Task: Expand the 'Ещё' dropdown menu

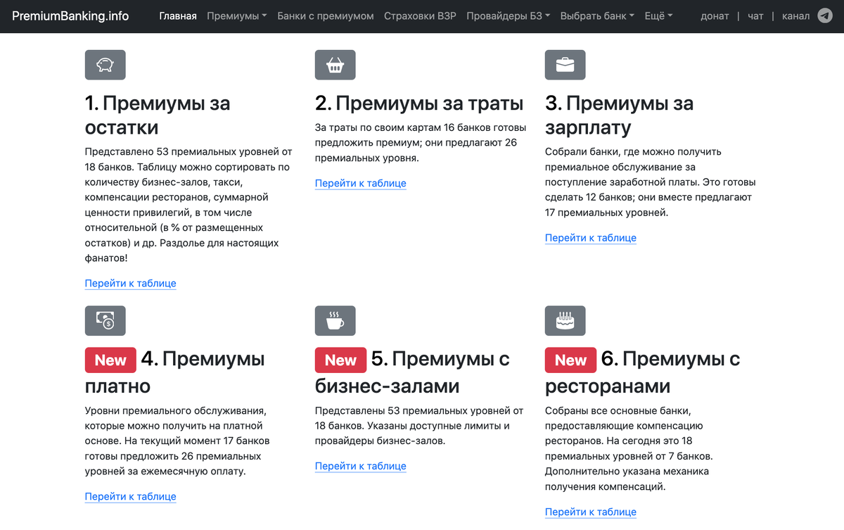Action: (658, 15)
